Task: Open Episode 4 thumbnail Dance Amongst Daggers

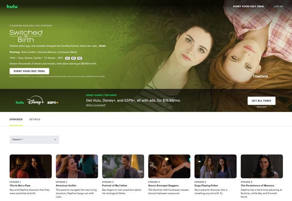Action: pyautogui.click(x=169, y=166)
